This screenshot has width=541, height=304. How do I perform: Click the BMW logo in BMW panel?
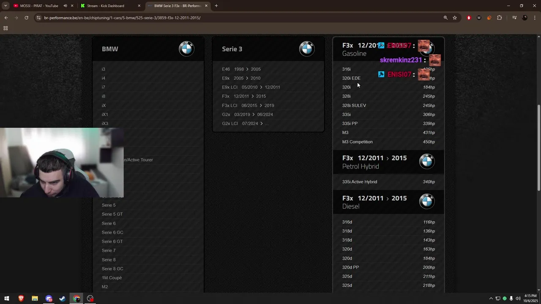(x=186, y=49)
